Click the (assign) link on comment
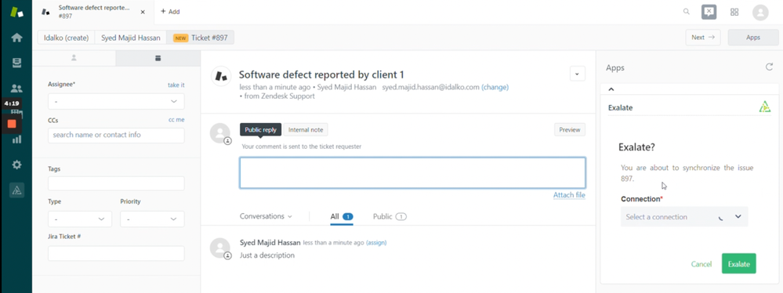 point(376,243)
